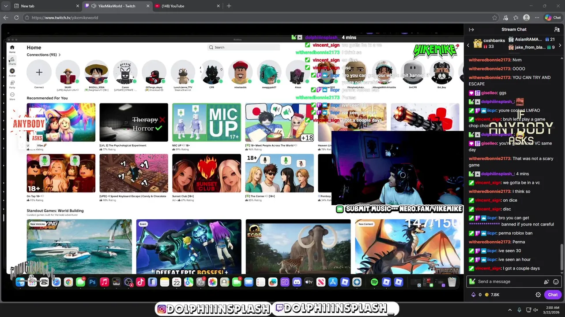Image resolution: width=565 pixels, height=317 pixels.
Task: Open Roblox Avatar sidebar icon
Action: 12,72
